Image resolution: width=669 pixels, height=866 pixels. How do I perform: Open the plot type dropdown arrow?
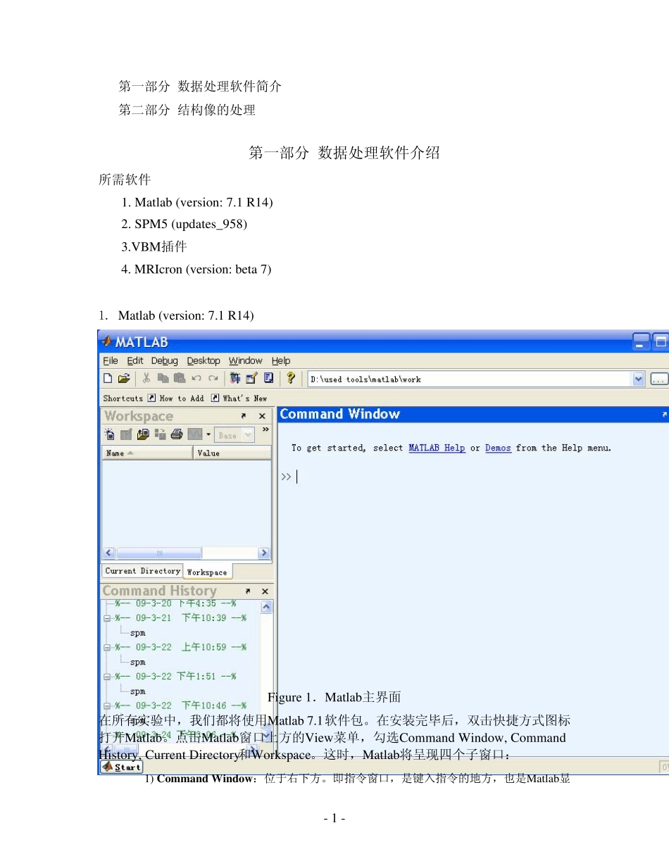point(208,435)
